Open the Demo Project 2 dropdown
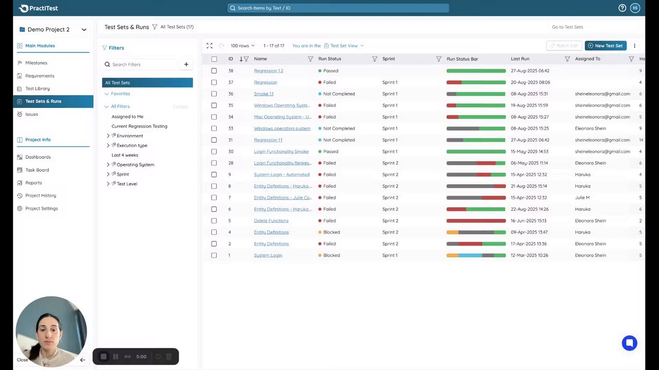 point(53,30)
